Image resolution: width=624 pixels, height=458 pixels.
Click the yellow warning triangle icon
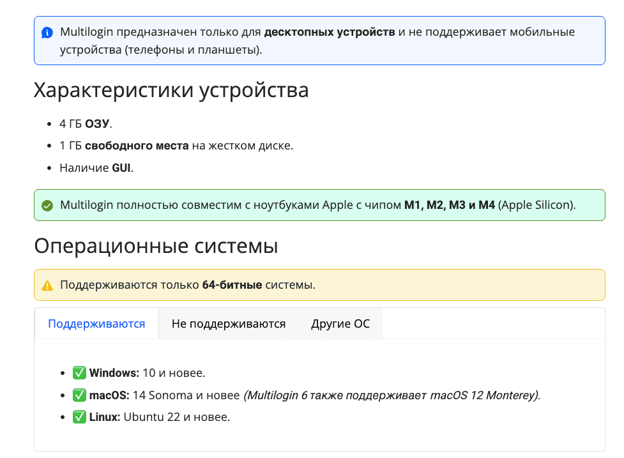click(x=47, y=285)
